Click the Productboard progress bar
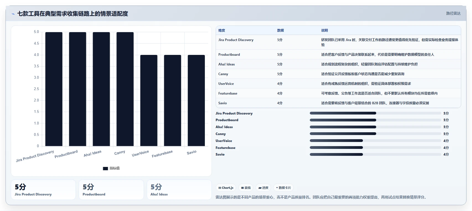Image resolution: width=472 pixels, height=211 pixels. (x=375, y=120)
